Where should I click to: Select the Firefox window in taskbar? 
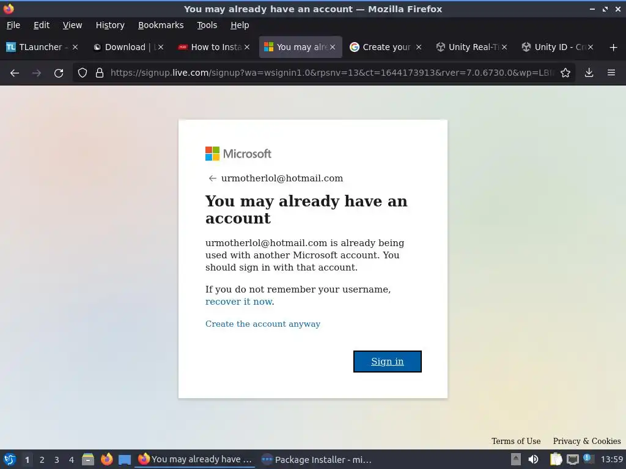[x=195, y=459]
